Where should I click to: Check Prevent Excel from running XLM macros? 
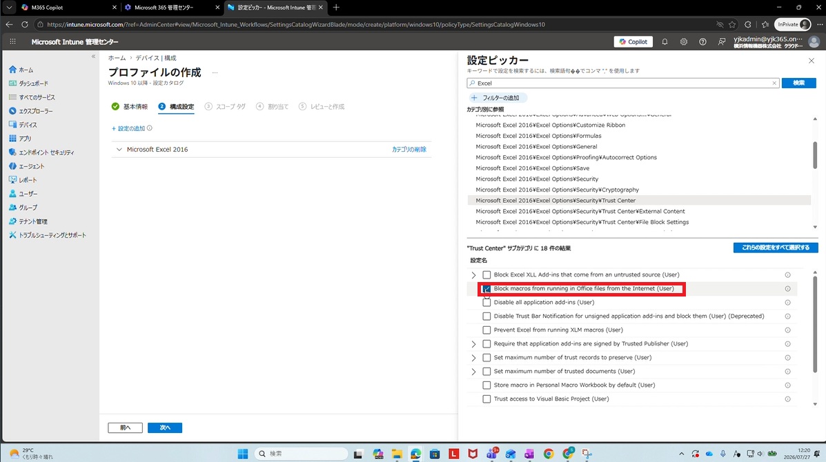pos(486,330)
